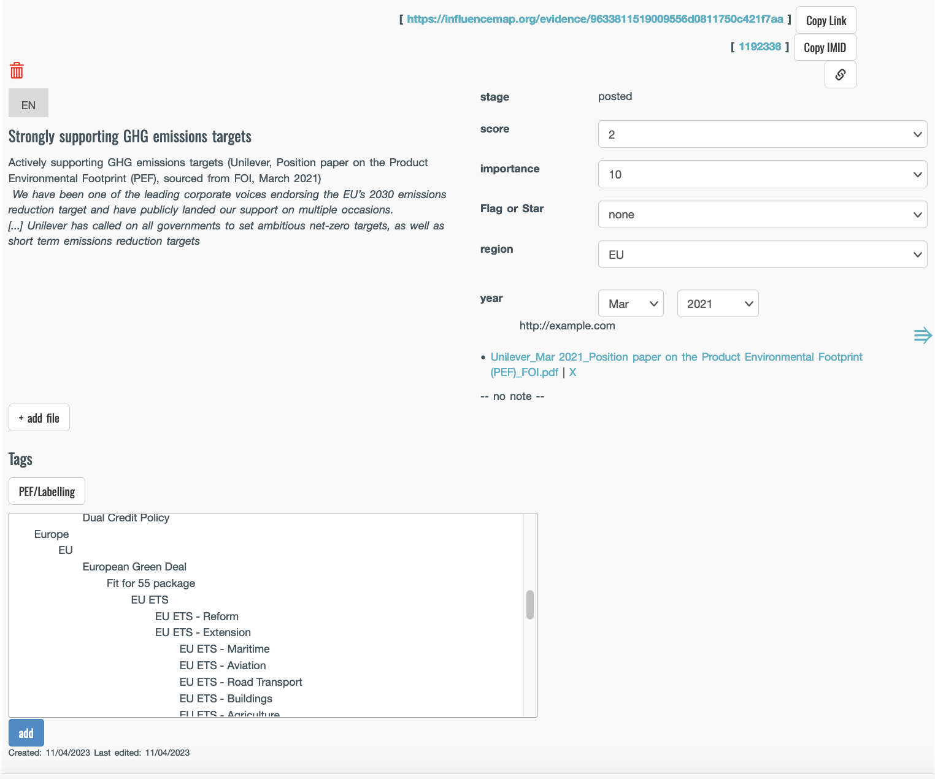Select Fit for 55 package tag
The height and width of the screenshot is (779, 935).
click(151, 583)
